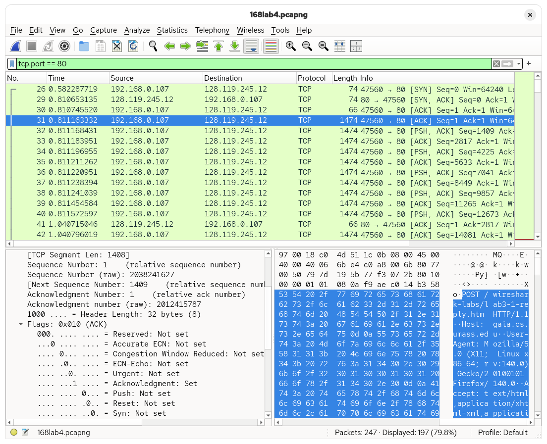The image size is (547, 444).
Task: Collapse the Flags: 0x010 (ACK) tree
Action: click(x=21, y=324)
